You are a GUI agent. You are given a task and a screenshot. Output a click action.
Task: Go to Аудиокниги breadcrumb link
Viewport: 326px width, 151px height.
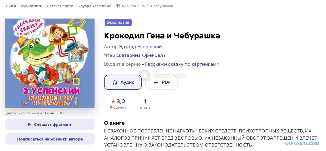click(x=32, y=6)
